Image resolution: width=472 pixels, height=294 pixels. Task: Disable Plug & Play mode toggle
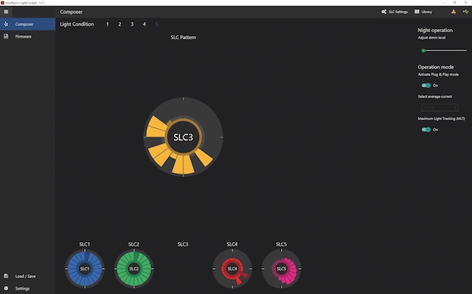pos(426,86)
